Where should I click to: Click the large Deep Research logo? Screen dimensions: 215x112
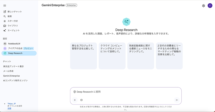(126, 22)
